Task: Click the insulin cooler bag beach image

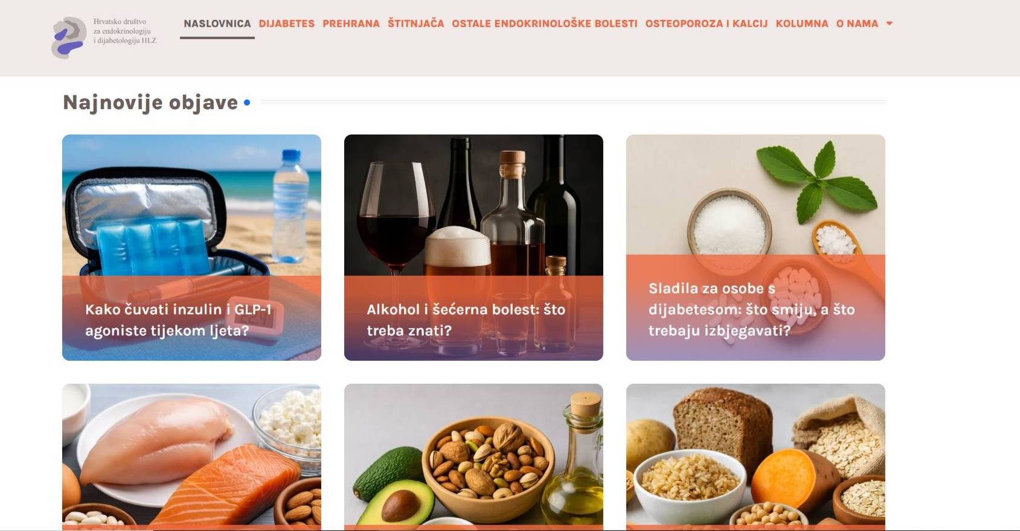Action: (x=191, y=205)
